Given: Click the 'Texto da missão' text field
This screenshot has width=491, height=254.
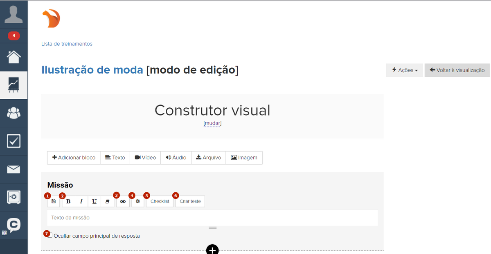Looking at the screenshot, I should (212, 218).
